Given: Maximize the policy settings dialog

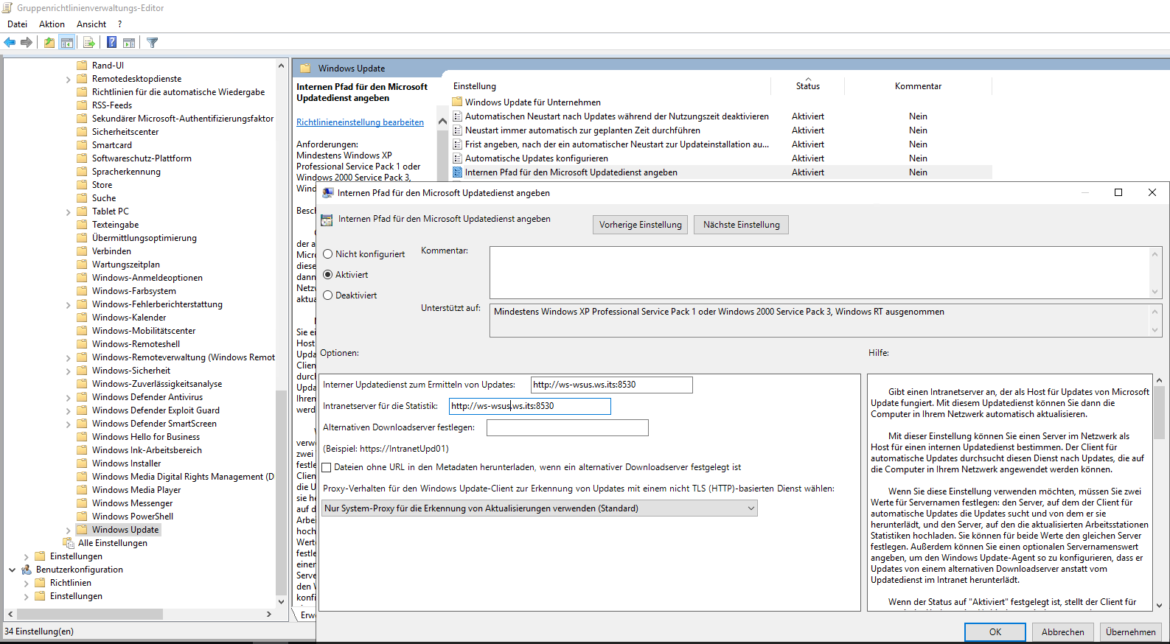Looking at the screenshot, I should pyautogui.click(x=1118, y=192).
